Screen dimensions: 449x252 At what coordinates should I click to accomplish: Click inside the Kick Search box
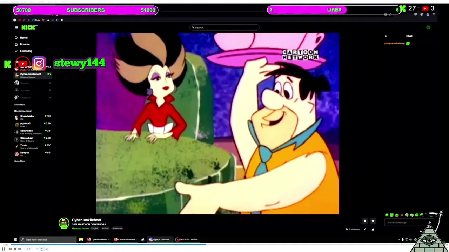(x=224, y=27)
